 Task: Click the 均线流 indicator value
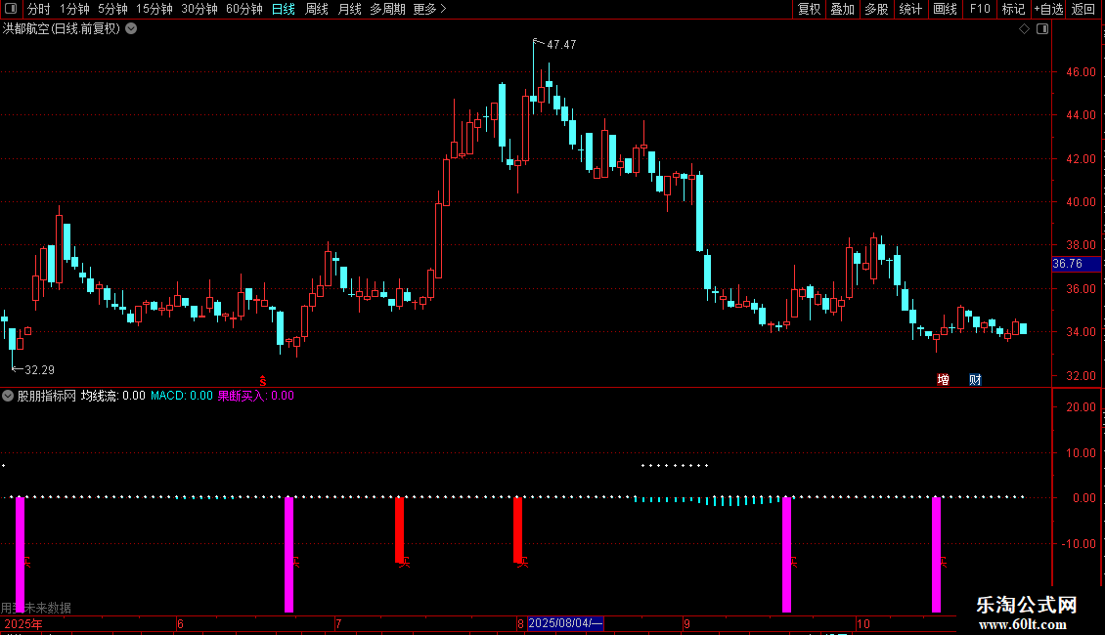[112, 396]
